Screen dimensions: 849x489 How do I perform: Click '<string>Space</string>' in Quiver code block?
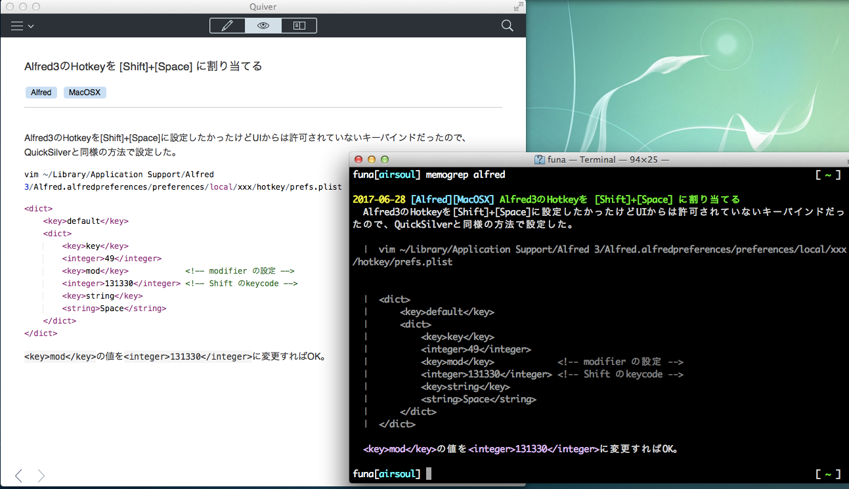pyautogui.click(x=114, y=308)
